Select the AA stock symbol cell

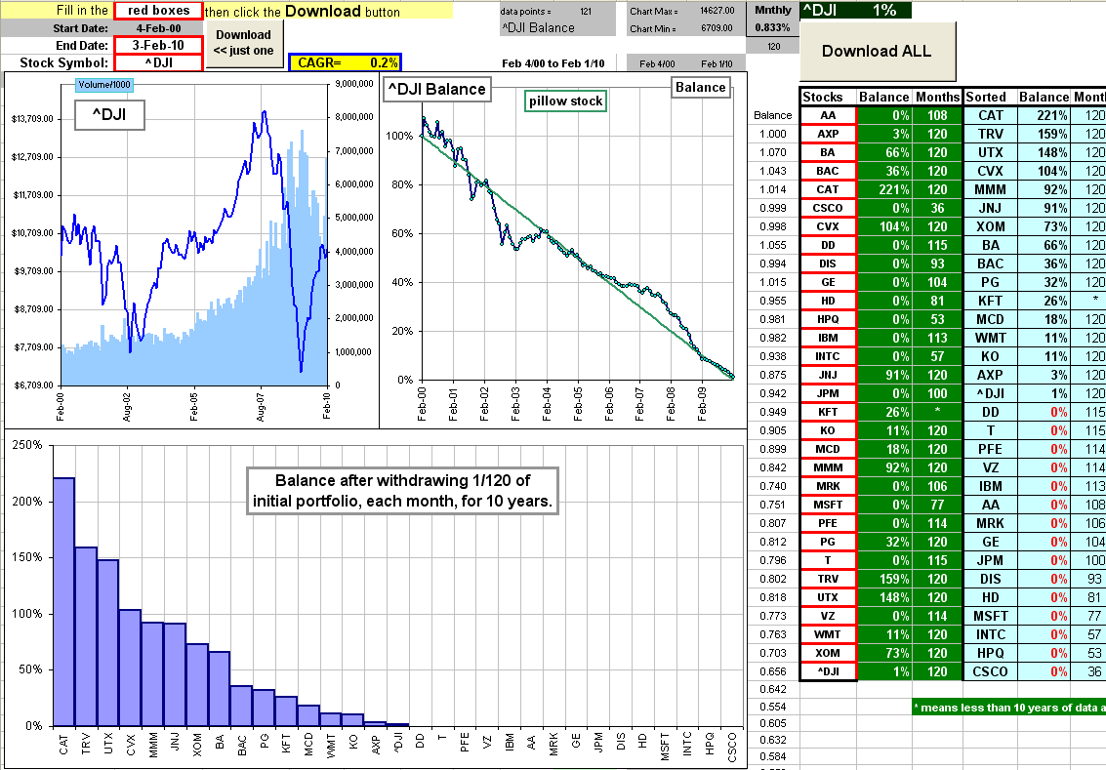click(x=828, y=115)
